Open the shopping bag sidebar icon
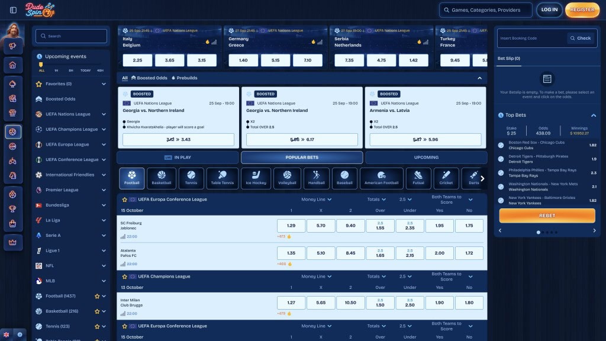This screenshot has width=606, height=341. point(13,223)
